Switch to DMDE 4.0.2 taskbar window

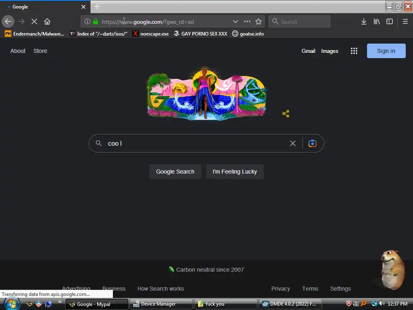290,304
